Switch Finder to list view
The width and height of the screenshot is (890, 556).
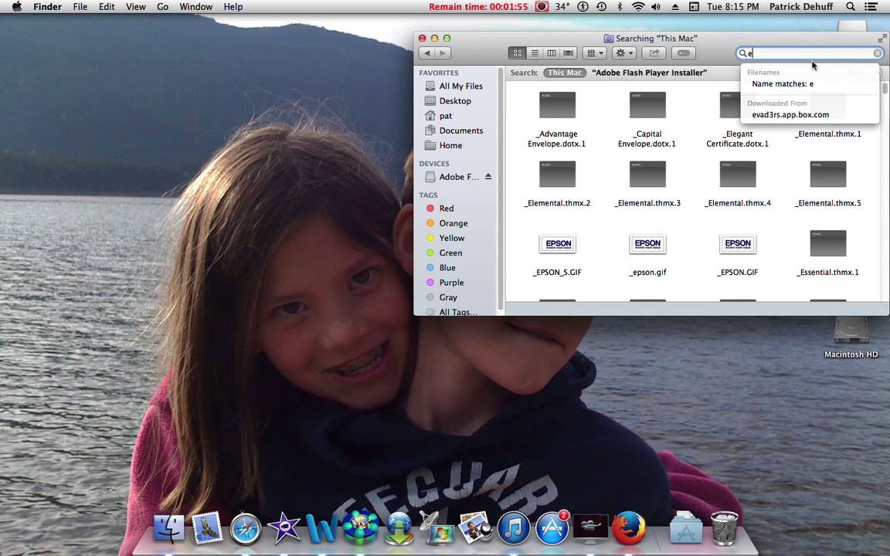click(x=534, y=53)
